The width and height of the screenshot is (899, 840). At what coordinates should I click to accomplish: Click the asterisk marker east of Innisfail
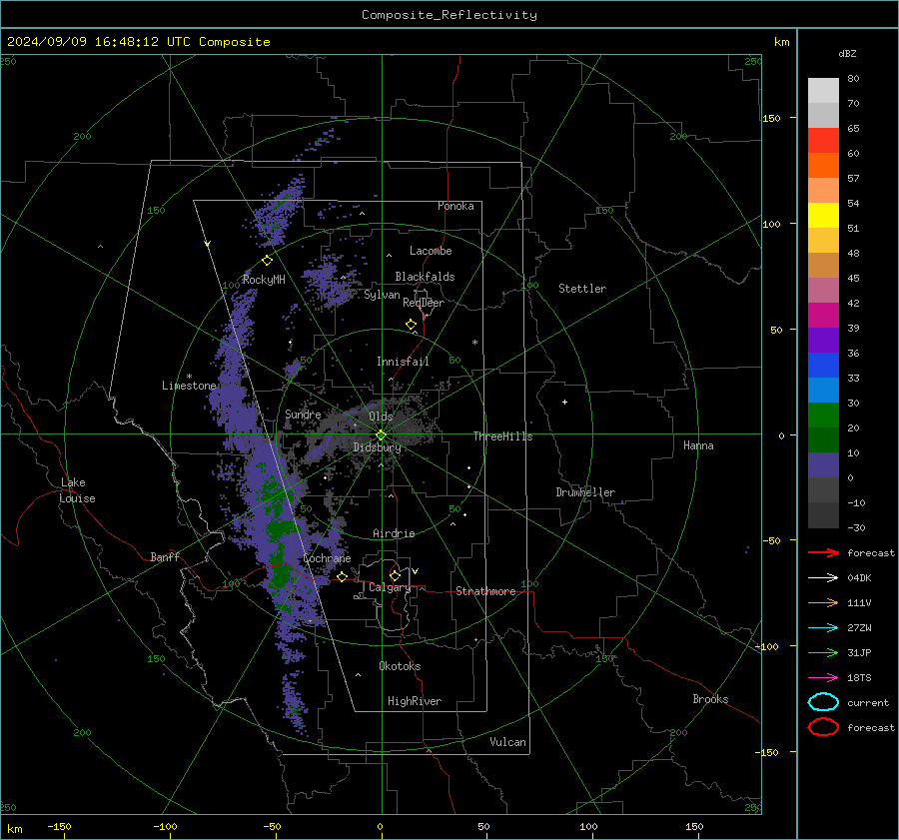tap(474, 343)
